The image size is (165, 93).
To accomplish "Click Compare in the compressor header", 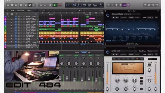I will (x=123, y=54).
